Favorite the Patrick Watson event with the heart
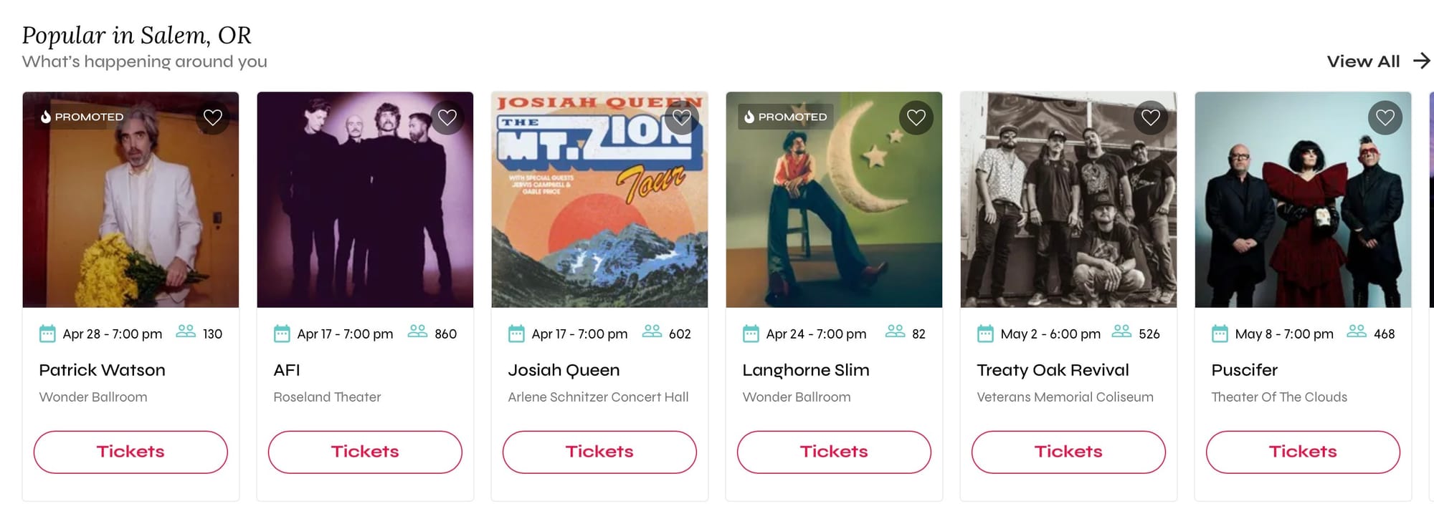The height and width of the screenshot is (529, 1434). (x=213, y=117)
